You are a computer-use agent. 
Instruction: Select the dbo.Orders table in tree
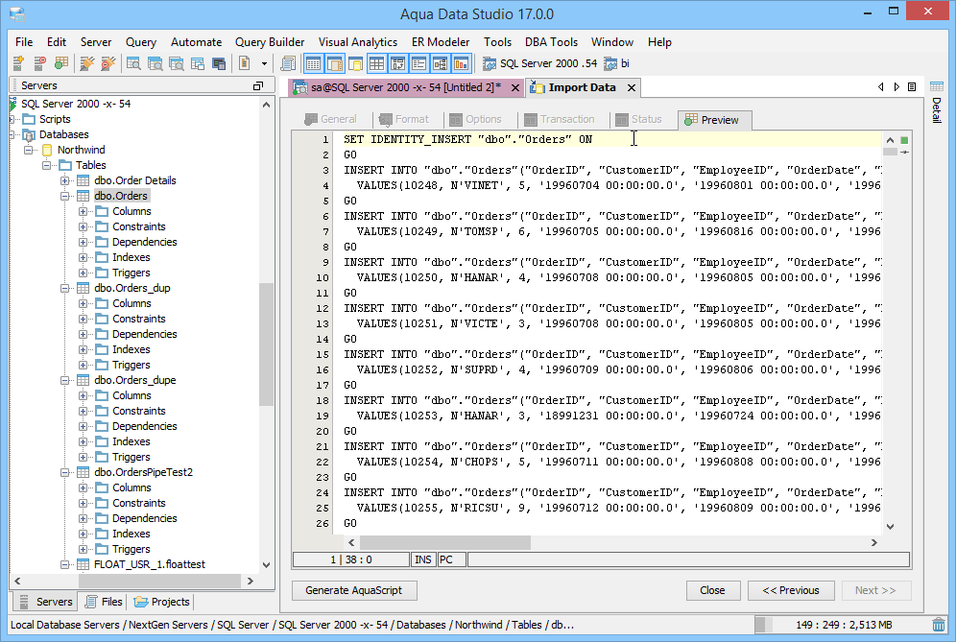[121, 196]
